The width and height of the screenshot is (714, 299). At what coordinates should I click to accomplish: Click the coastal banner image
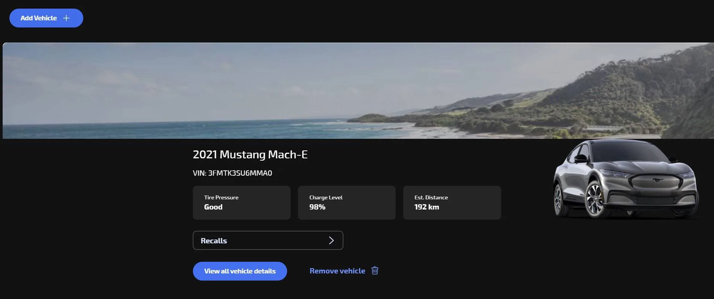358,91
